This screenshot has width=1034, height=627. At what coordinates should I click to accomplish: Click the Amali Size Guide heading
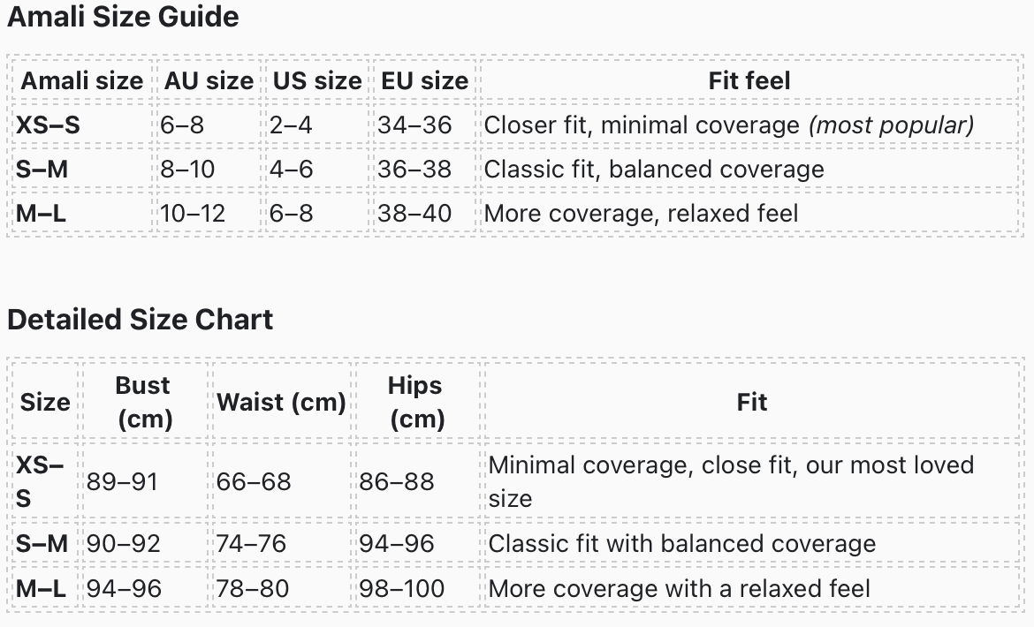123,17
